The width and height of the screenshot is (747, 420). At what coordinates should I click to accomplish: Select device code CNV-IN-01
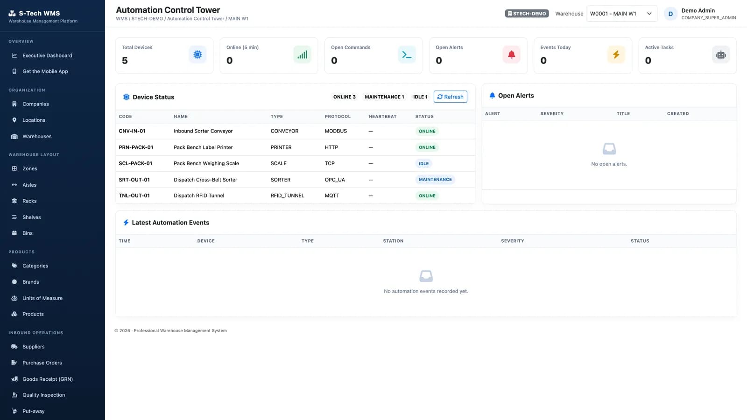(132, 131)
